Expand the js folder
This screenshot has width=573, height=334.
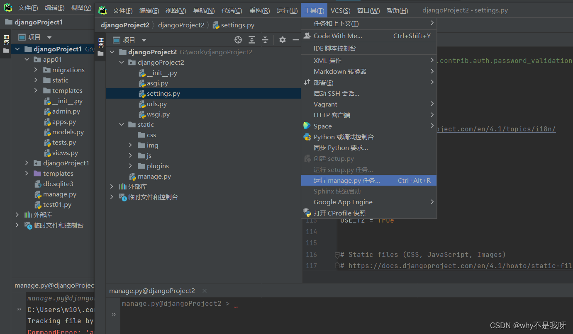(130, 156)
